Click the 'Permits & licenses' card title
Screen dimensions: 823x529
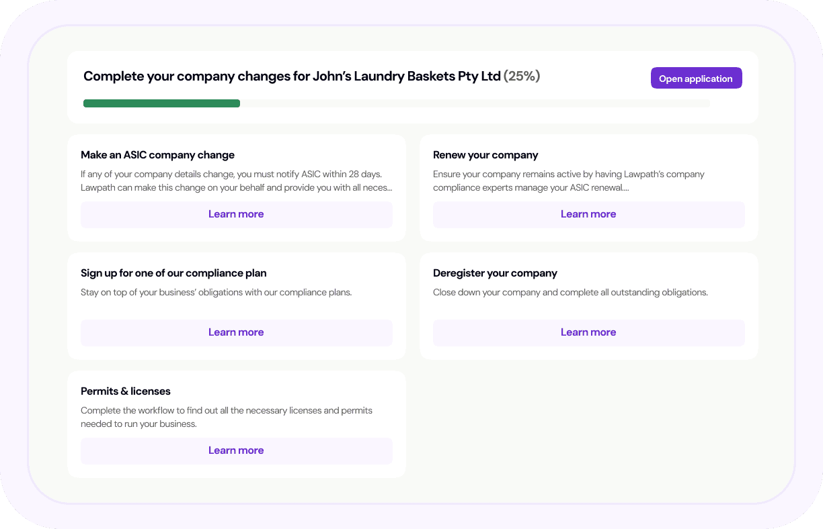tap(126, 391)
